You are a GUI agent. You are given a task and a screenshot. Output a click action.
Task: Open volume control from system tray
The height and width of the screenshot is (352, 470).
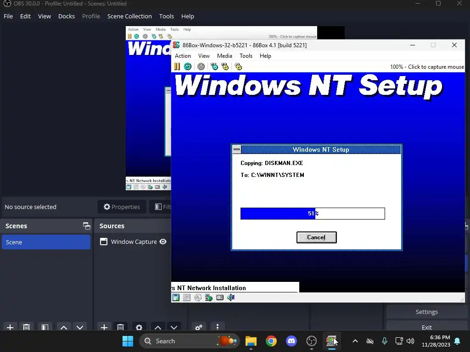coord(410,341)
